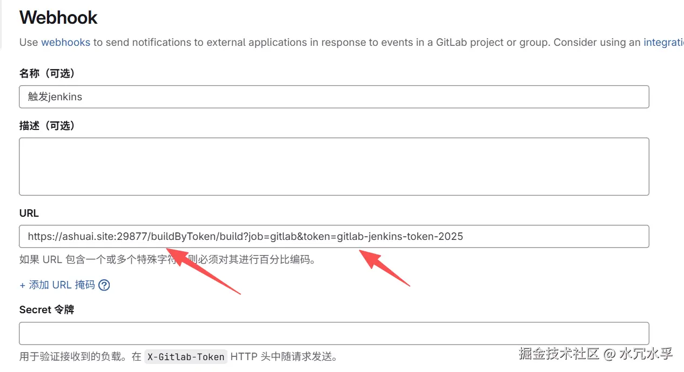Open the webhooks documentation link

point(65,42)
